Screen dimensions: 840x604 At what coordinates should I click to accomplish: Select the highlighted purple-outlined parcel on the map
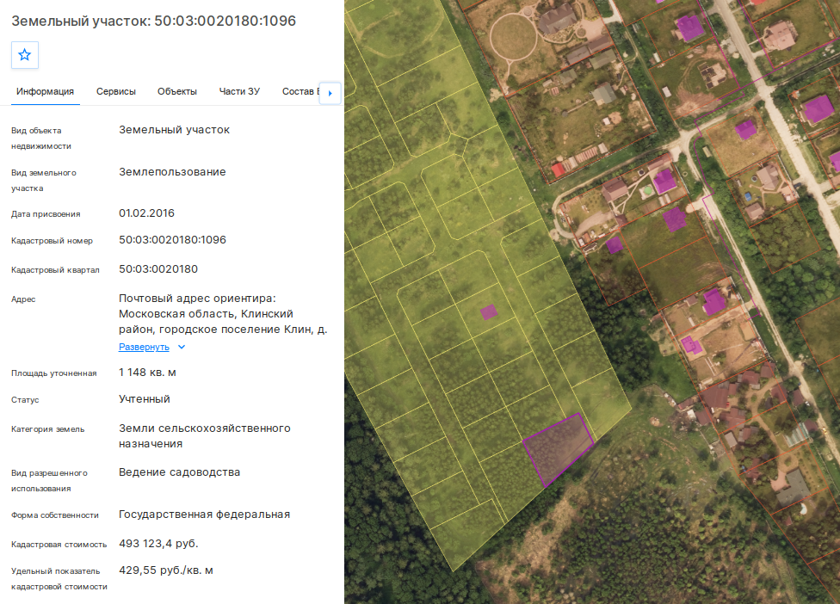(559, 449)
